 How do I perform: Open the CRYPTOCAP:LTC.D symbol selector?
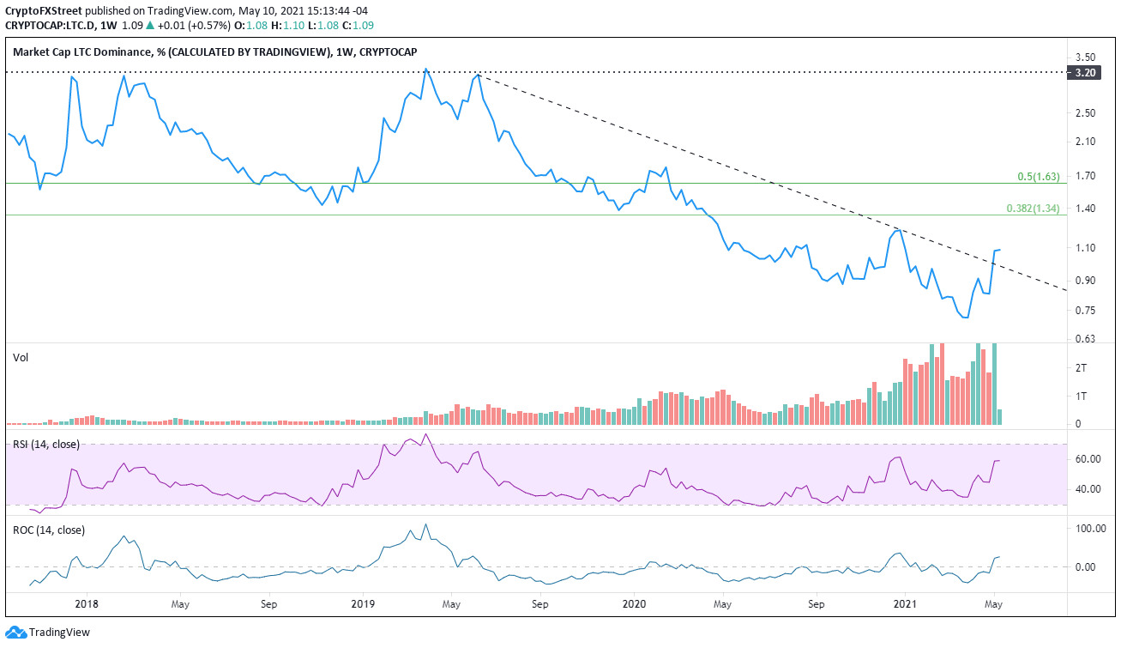tap(53, 26)
